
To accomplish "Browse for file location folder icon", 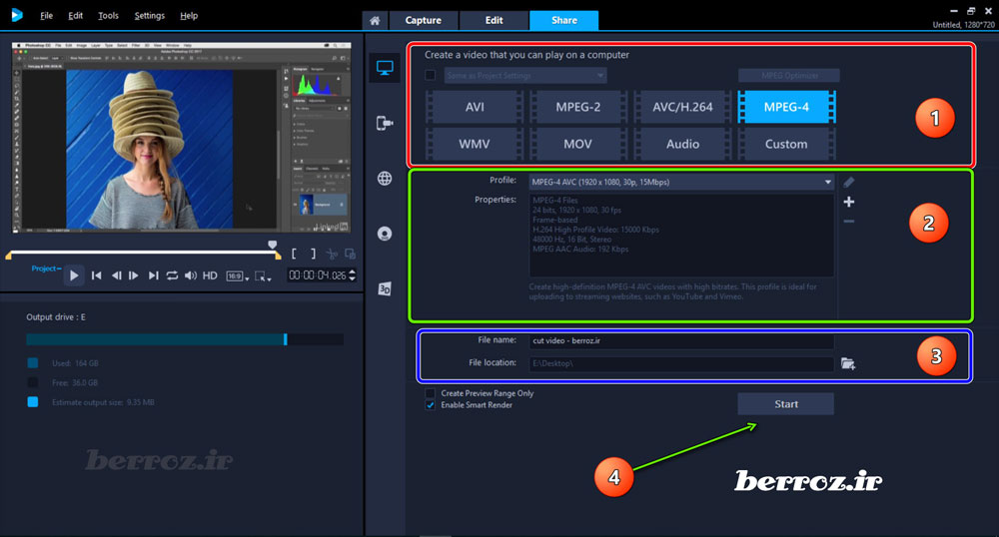I will [x=848, y=364].
